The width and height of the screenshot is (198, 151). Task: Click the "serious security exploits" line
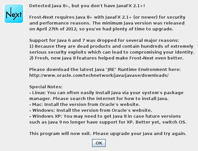(112, 52)
